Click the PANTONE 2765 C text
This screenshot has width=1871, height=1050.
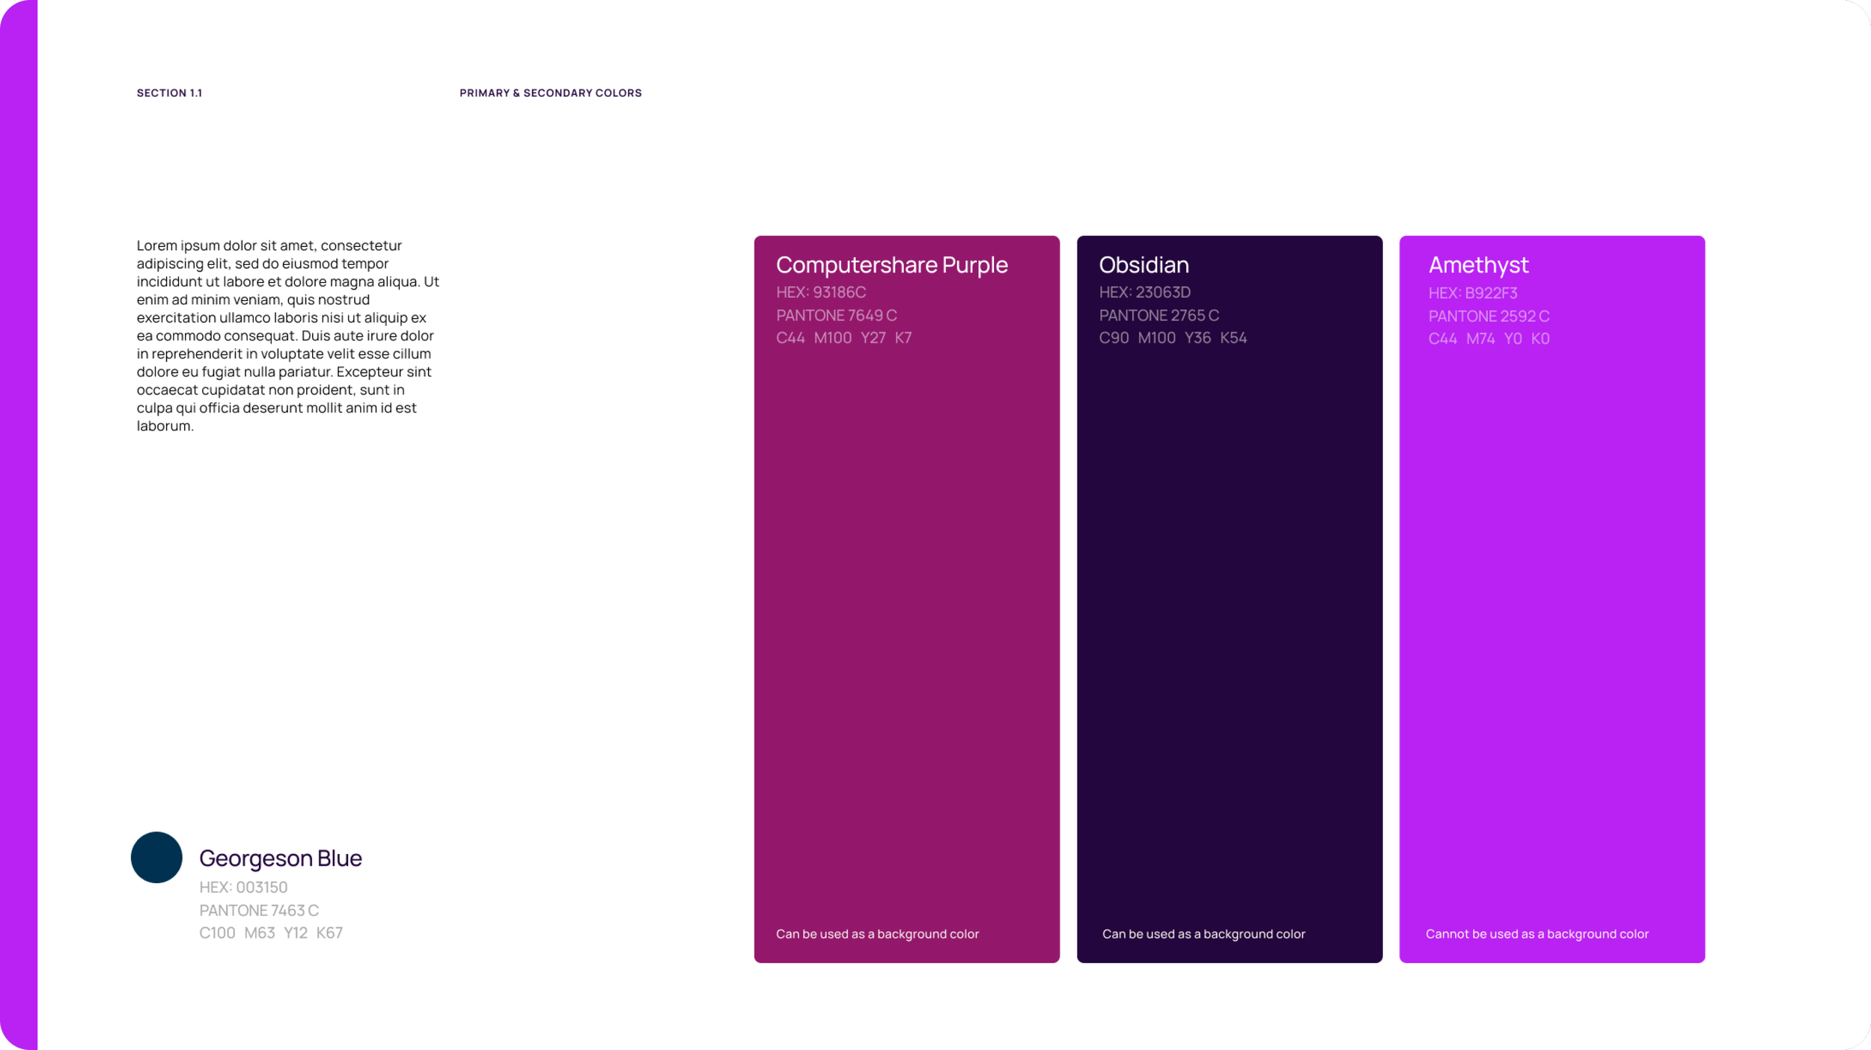tap(1159, 315)
